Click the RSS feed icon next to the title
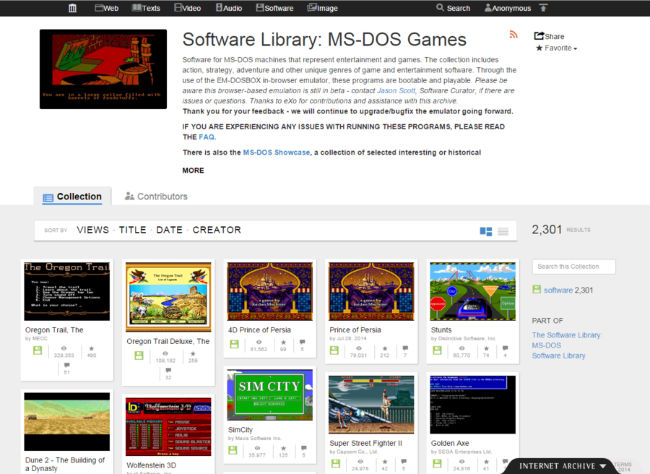Viewport: 650px width, 474px height. 513,34
